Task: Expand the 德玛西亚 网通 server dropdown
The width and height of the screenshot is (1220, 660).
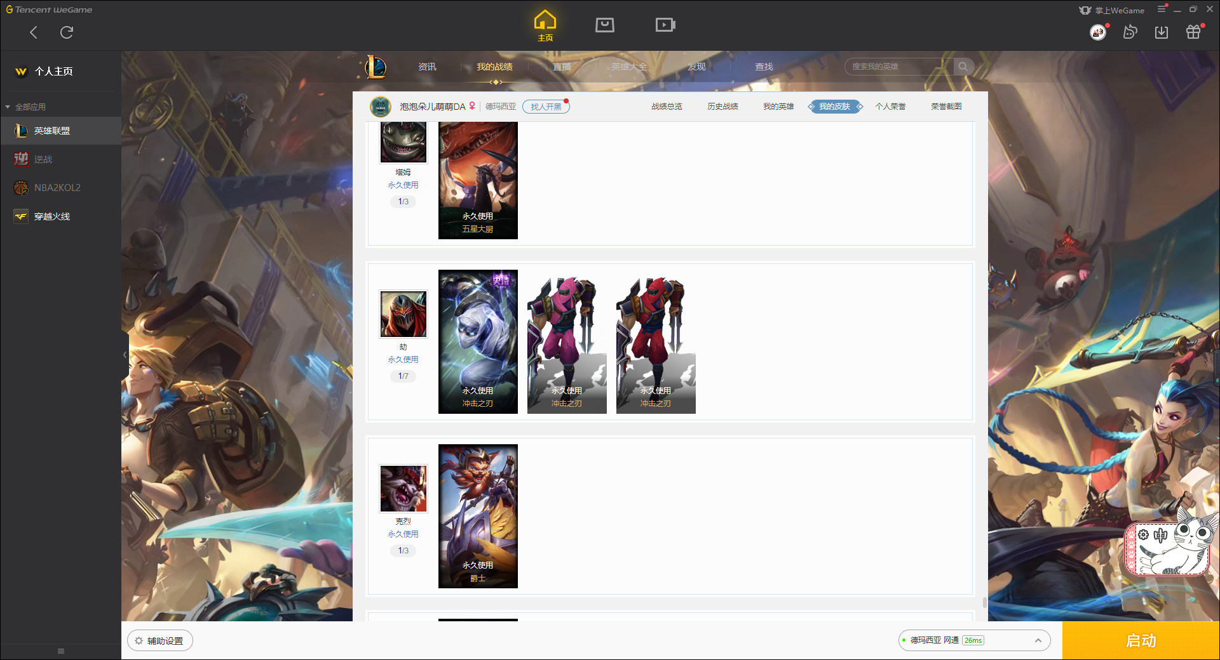Action: pos(974,640)
